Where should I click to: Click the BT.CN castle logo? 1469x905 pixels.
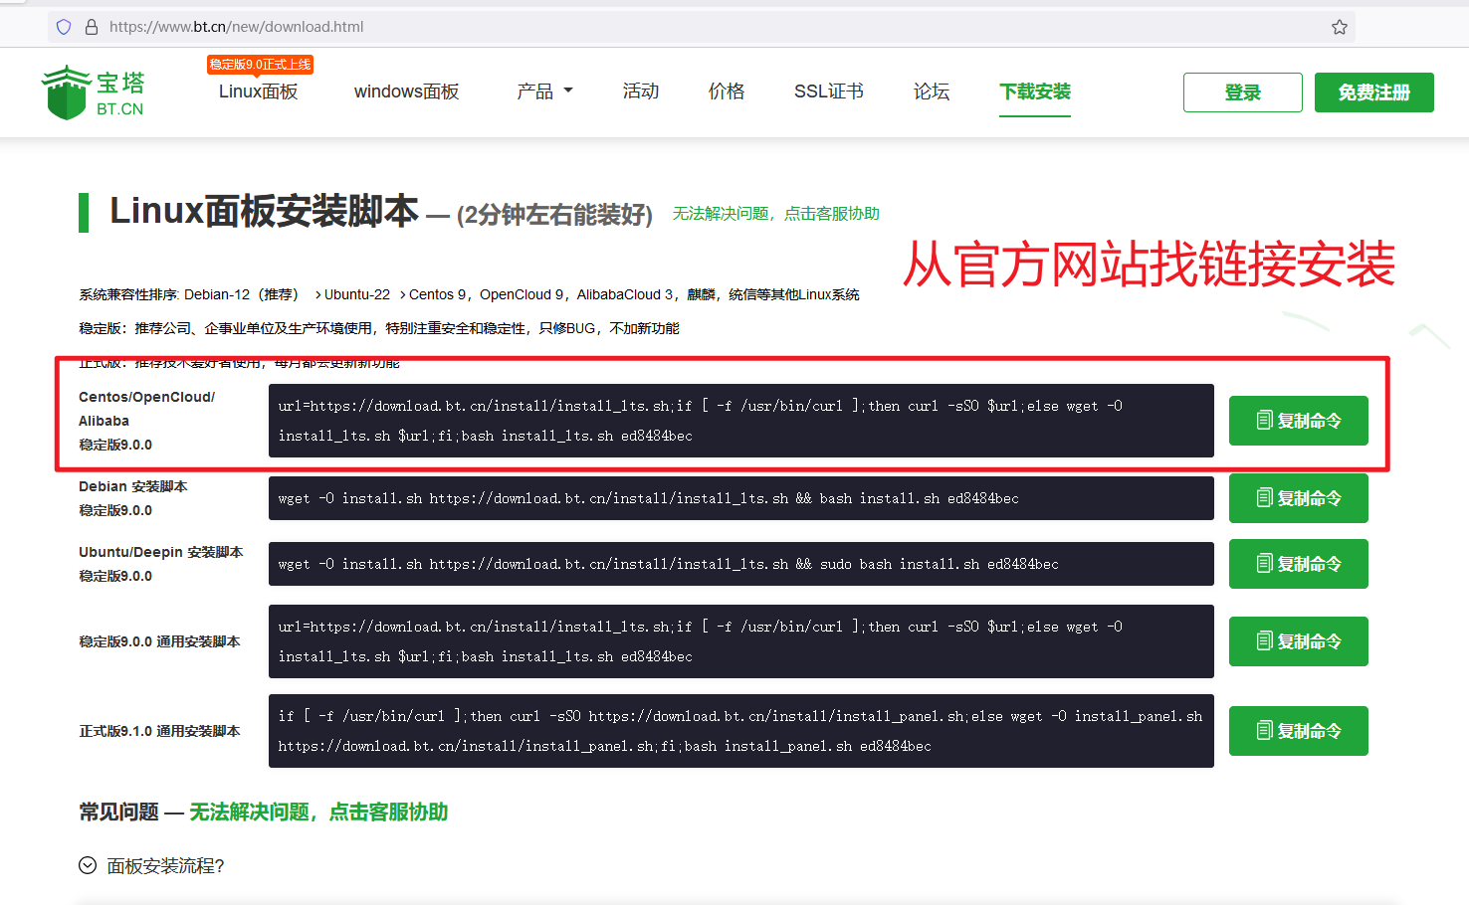click(x=94, y=92)
